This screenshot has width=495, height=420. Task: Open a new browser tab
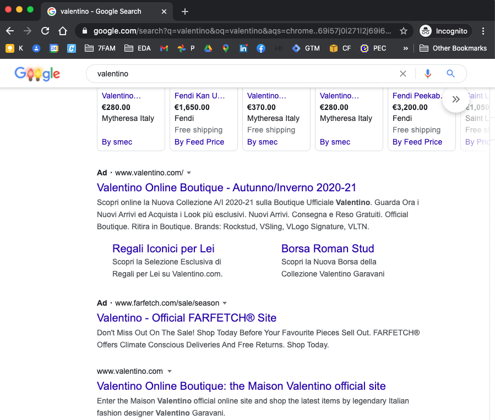(185, 12)
